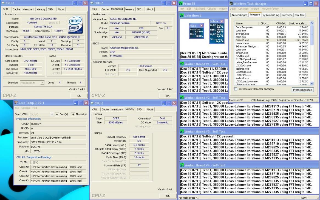
Task: Click CPU-Z Mainboard window title icon
Action: point(92,3)
